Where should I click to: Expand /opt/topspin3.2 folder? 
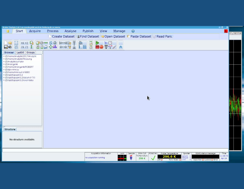4,75
